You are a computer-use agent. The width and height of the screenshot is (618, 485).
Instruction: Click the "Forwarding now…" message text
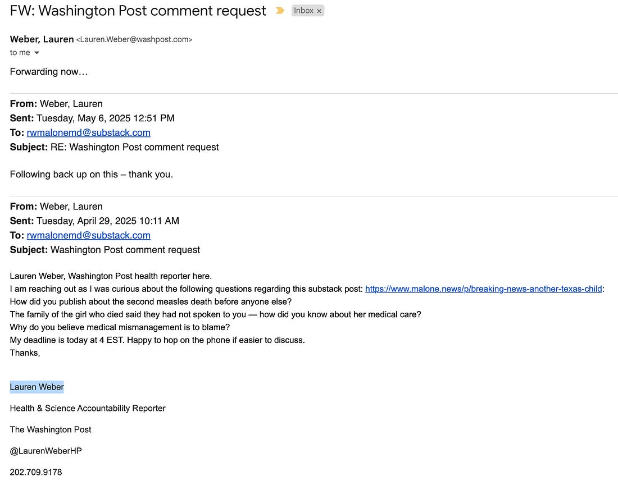[x=49, y=72]
